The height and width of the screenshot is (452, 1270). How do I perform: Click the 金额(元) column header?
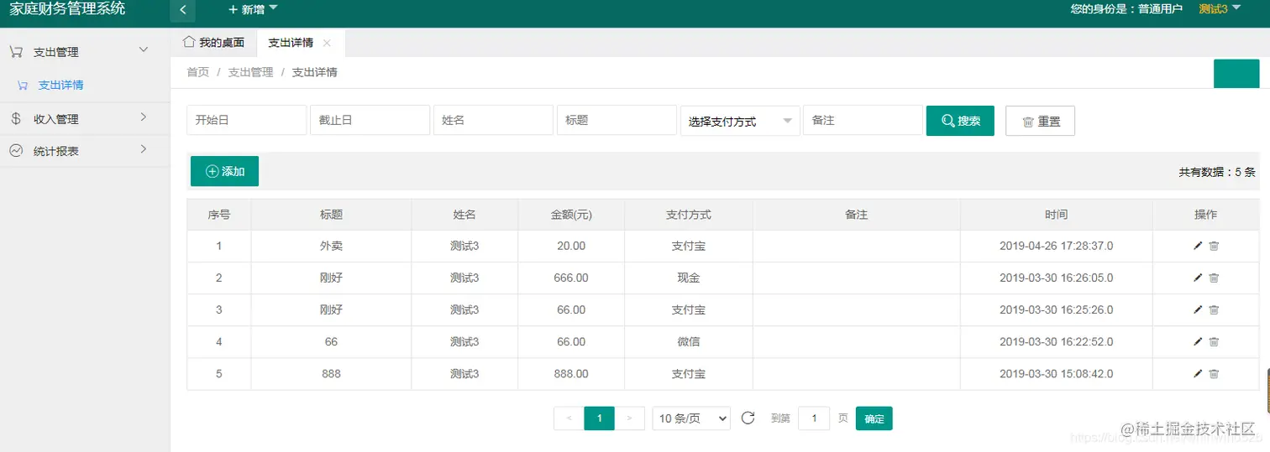(x=571, y=215)
